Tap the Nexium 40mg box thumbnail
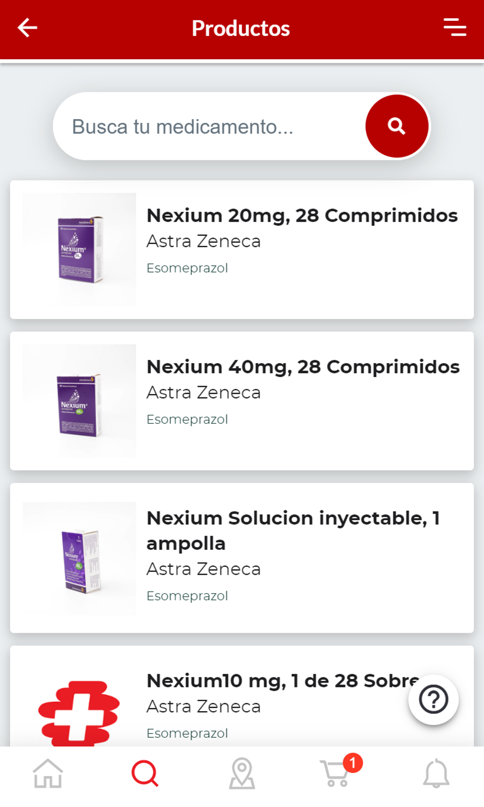484x807 pixels. pyautogui.click(x=79, y=401)
